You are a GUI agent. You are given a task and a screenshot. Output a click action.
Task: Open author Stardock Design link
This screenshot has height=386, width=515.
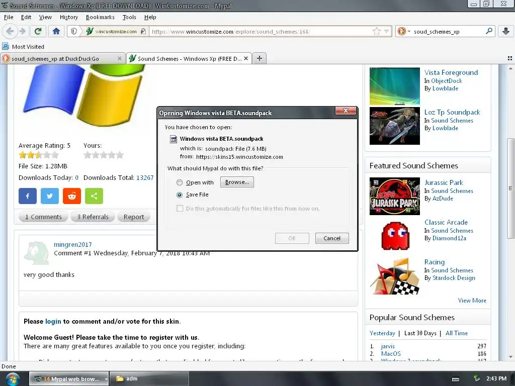(x=454, y=277)
